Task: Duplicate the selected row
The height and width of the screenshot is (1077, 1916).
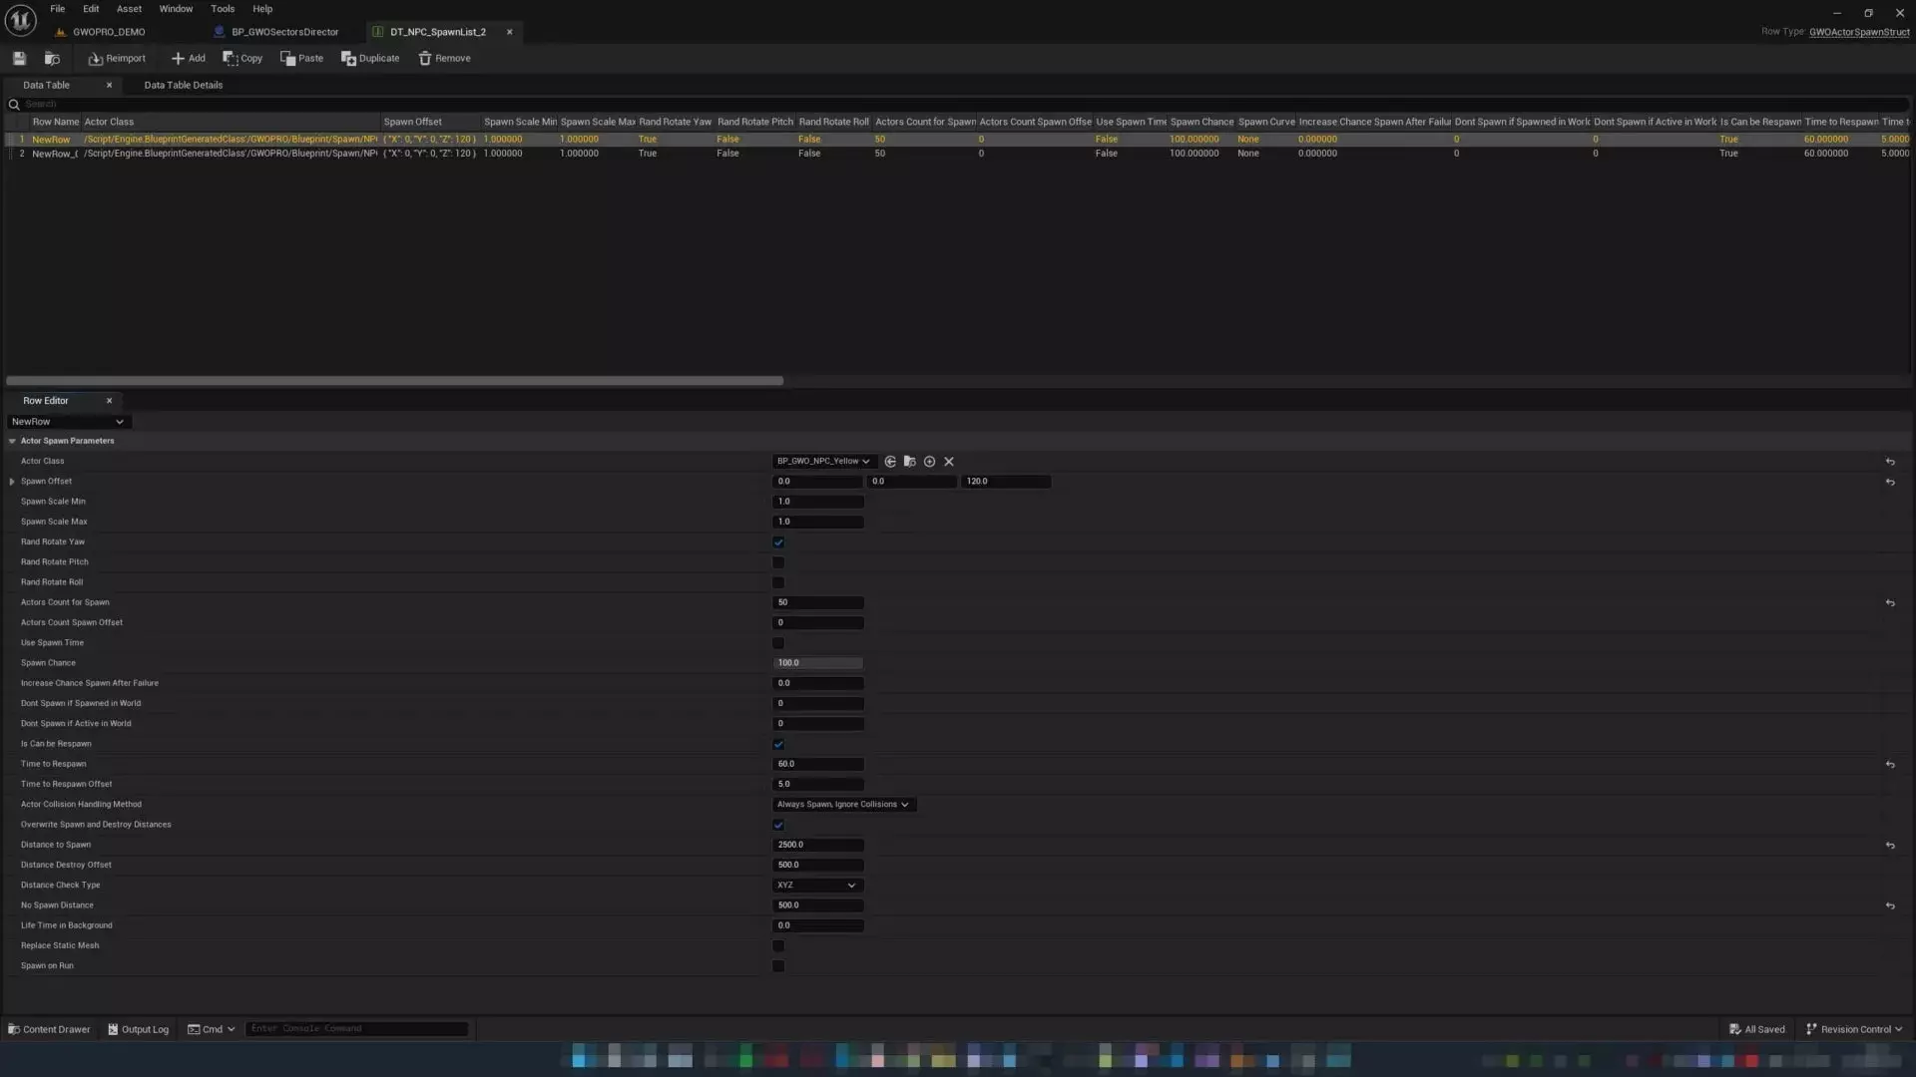Action: click(x=370, y=59)
